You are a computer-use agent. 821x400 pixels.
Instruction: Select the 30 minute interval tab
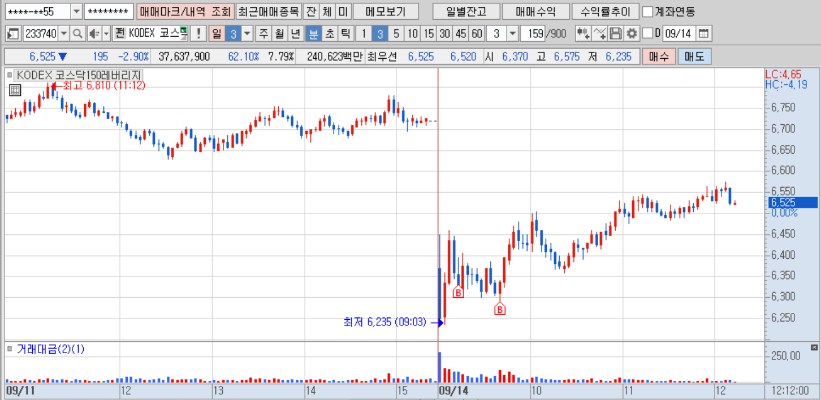445,34
